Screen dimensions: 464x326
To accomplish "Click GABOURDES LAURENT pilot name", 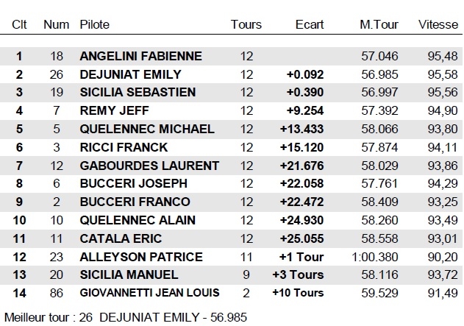I will click(149, 166).
